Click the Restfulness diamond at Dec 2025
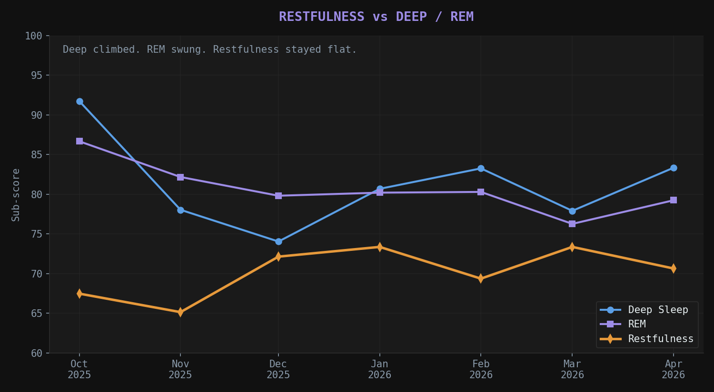Viewport: 714px width, 392px height. [278, 257]
